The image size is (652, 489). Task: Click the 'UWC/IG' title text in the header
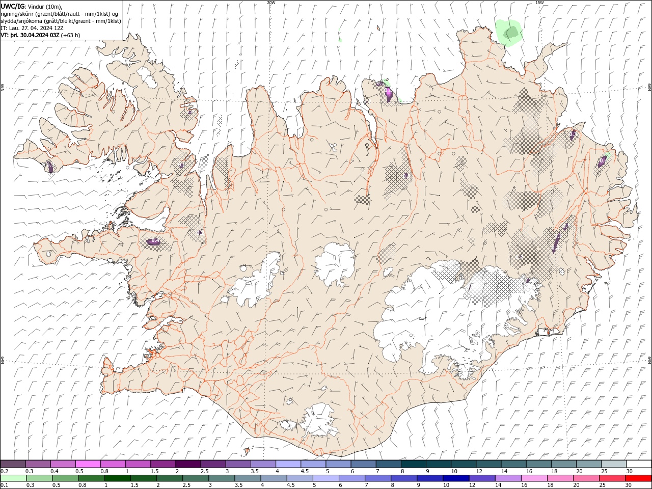point(13,6)
